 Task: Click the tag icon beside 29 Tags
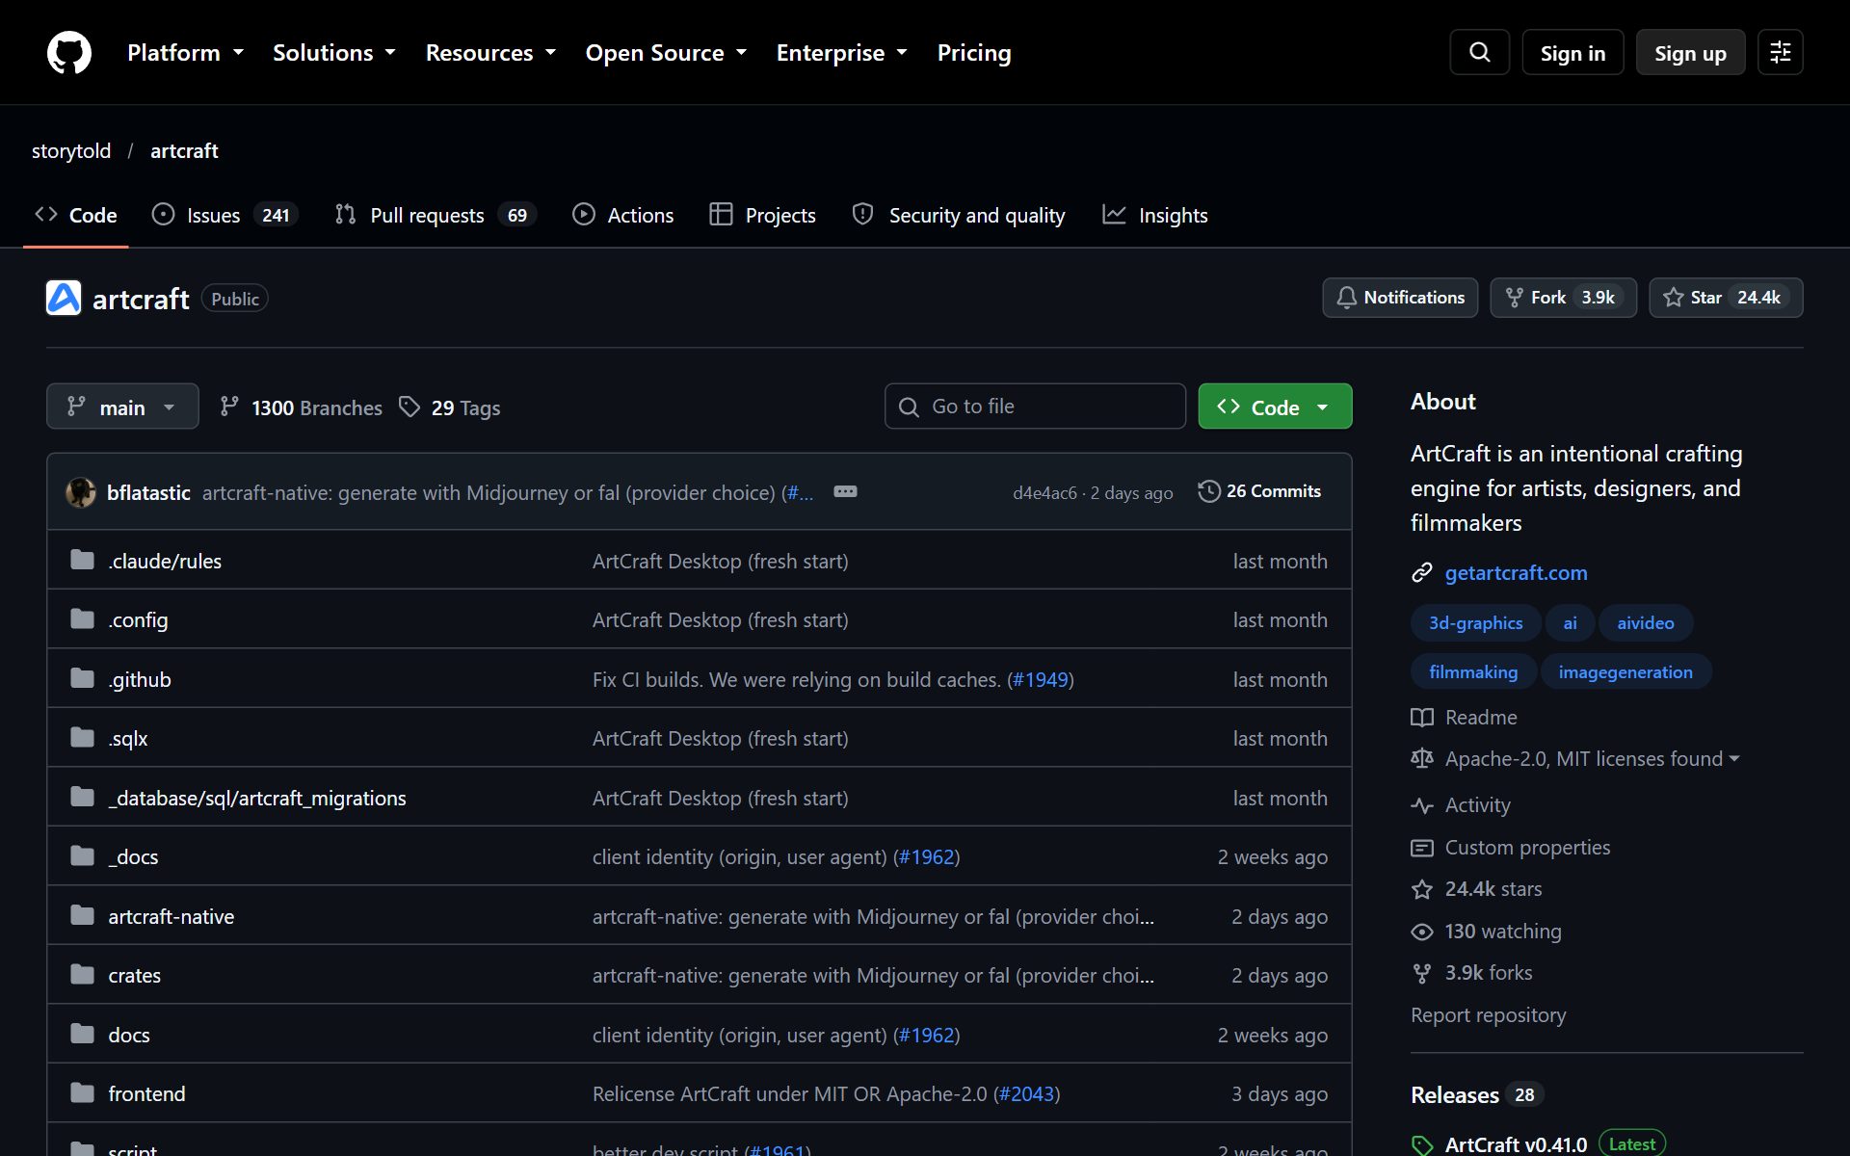[410, 407]
